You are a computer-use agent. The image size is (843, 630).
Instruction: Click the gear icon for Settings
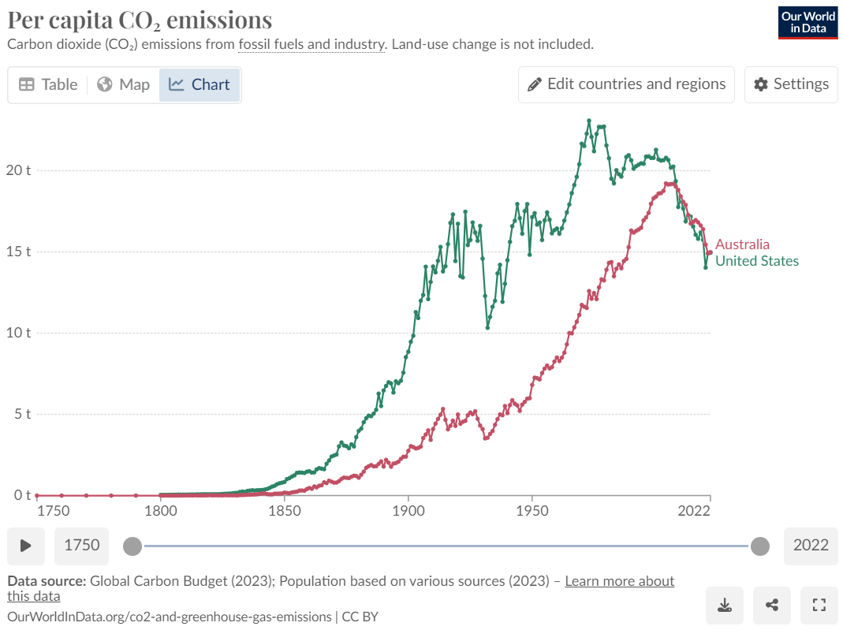coord(761,84)
